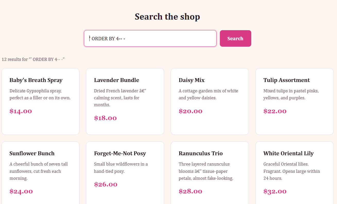Click the $24.00 Sunflower Bunch price
This screenshot has width=337, height=204.
click(x=21, y=191)
